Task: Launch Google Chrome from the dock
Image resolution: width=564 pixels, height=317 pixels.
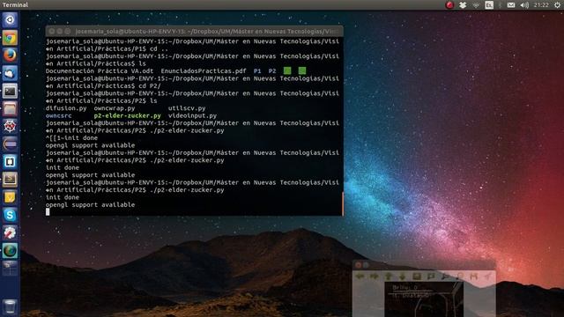Action: tap(10, 38)
